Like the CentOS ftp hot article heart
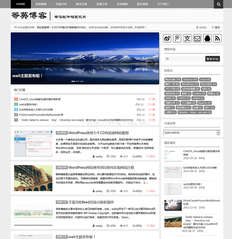 (x=150, y=99)
